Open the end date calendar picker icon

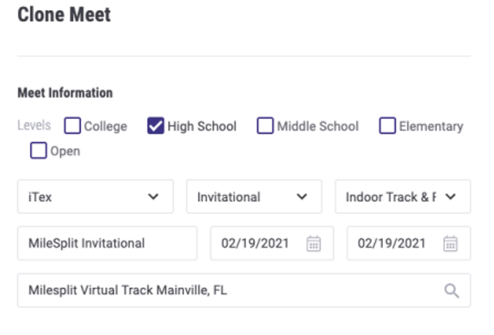click(x=450, y=243)
